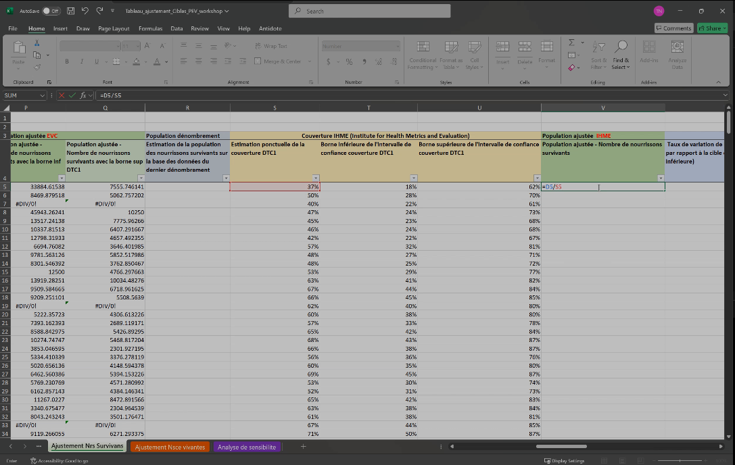Cancel formula entry with the X icon
This screenshot has width=735, height=465.
(62, 95)
